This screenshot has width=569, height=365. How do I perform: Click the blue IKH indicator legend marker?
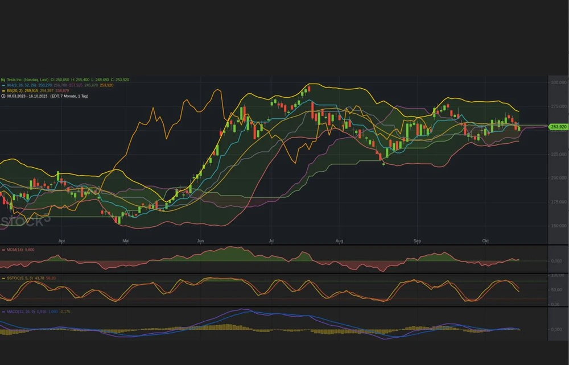[3, 85]
